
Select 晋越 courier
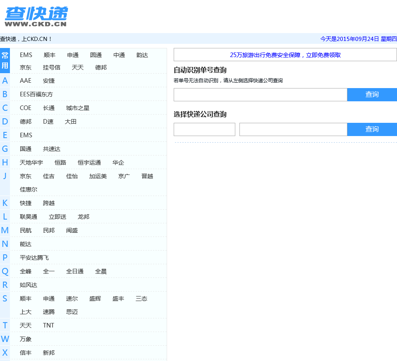coord(147,176)
